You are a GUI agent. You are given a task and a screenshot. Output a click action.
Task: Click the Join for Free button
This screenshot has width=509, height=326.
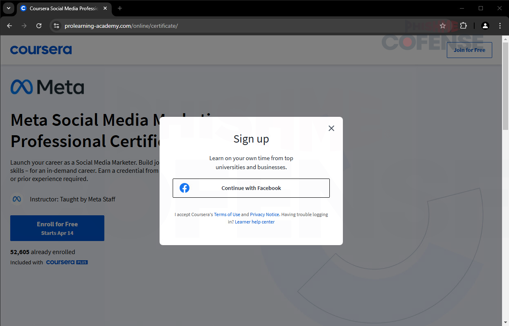469,50
